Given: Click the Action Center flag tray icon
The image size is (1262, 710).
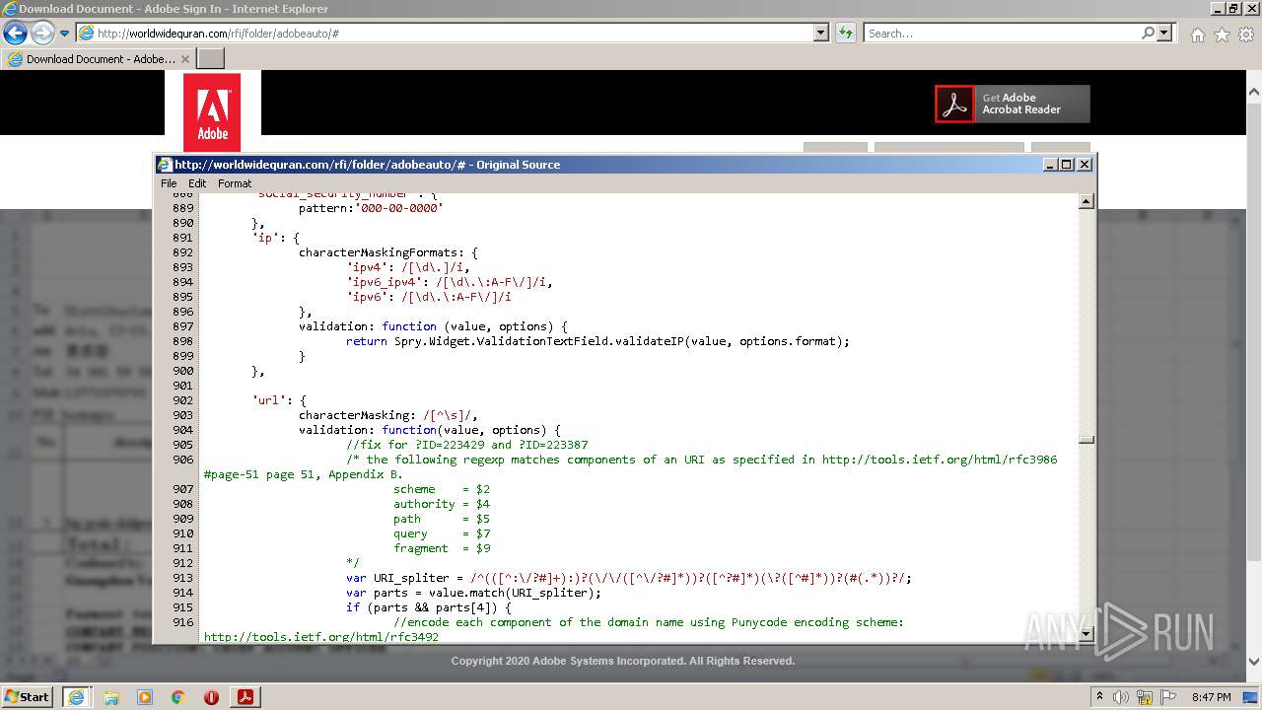Looking at the screenshot, I should (1166, 697).
